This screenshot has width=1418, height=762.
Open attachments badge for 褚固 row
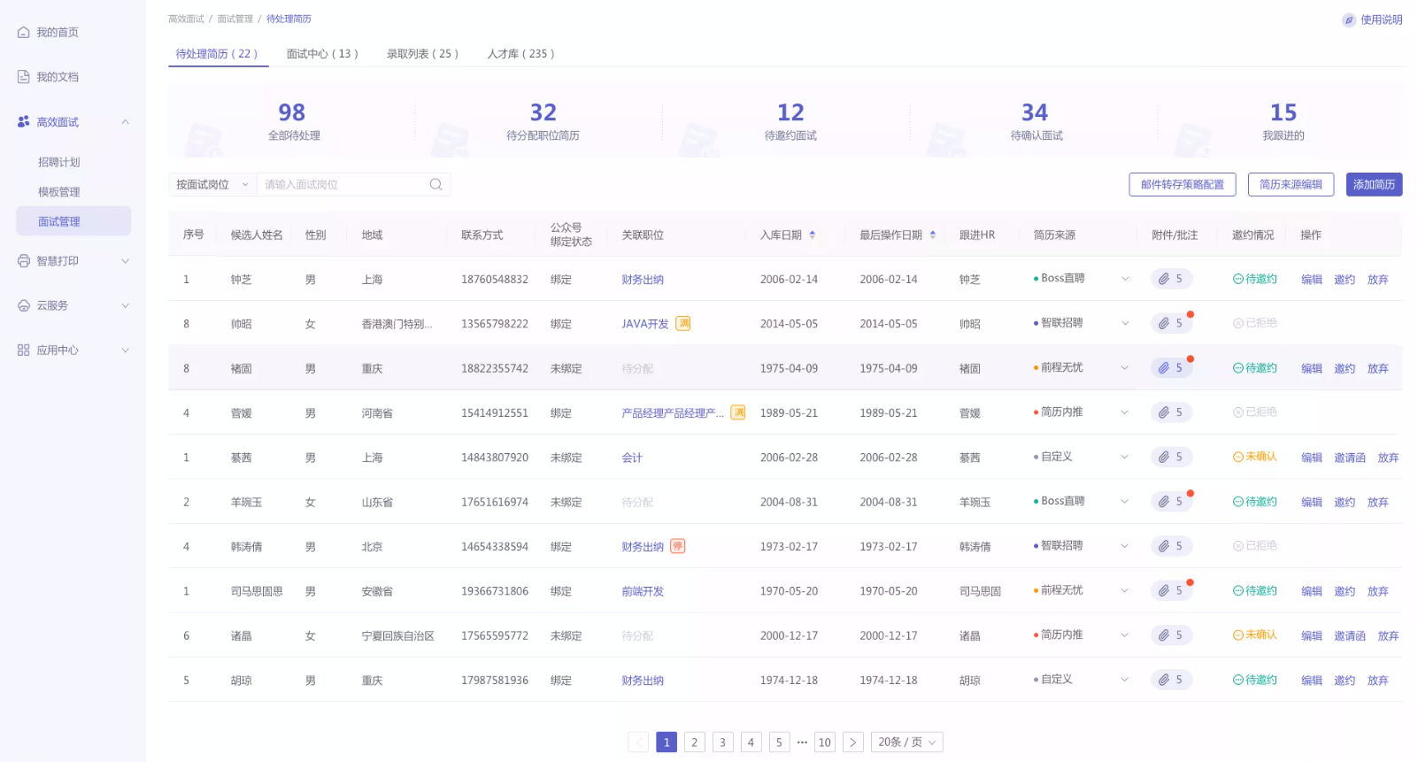pos(1172,368)
